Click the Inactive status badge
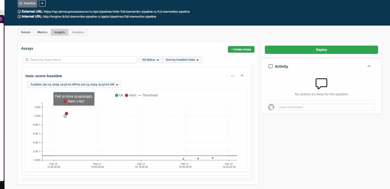Screen dimensions: 390x189 [27, 3]
